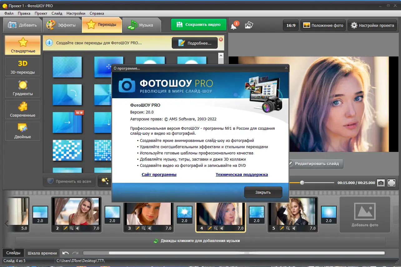Screen dimensions: 401x267
Task: Click the redo arrow icon
Action: click(x=75, y=253)
